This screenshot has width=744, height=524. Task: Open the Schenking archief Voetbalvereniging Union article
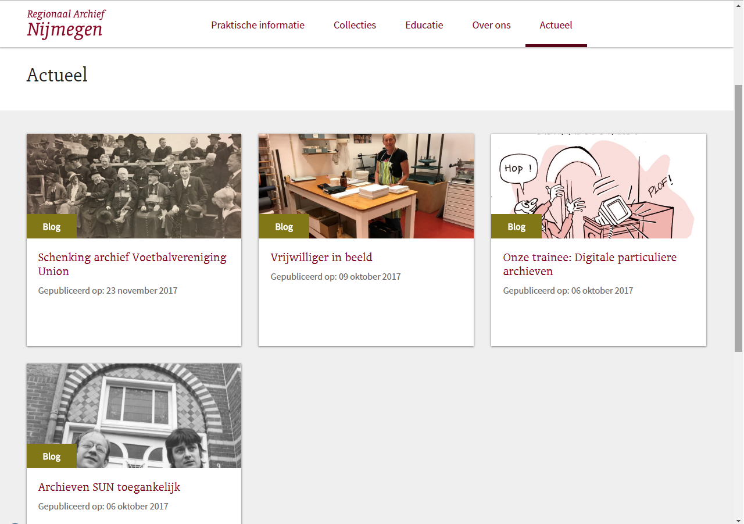coord(133,264)
